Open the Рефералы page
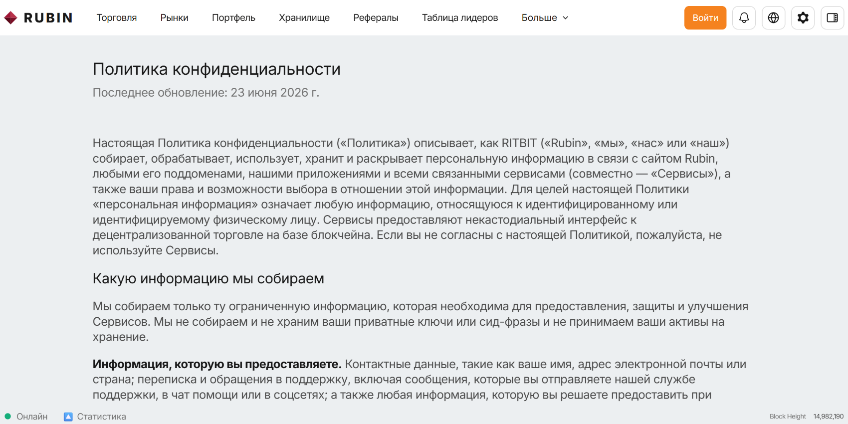This screenshot has height=424, width=848. tap(376, 18)
